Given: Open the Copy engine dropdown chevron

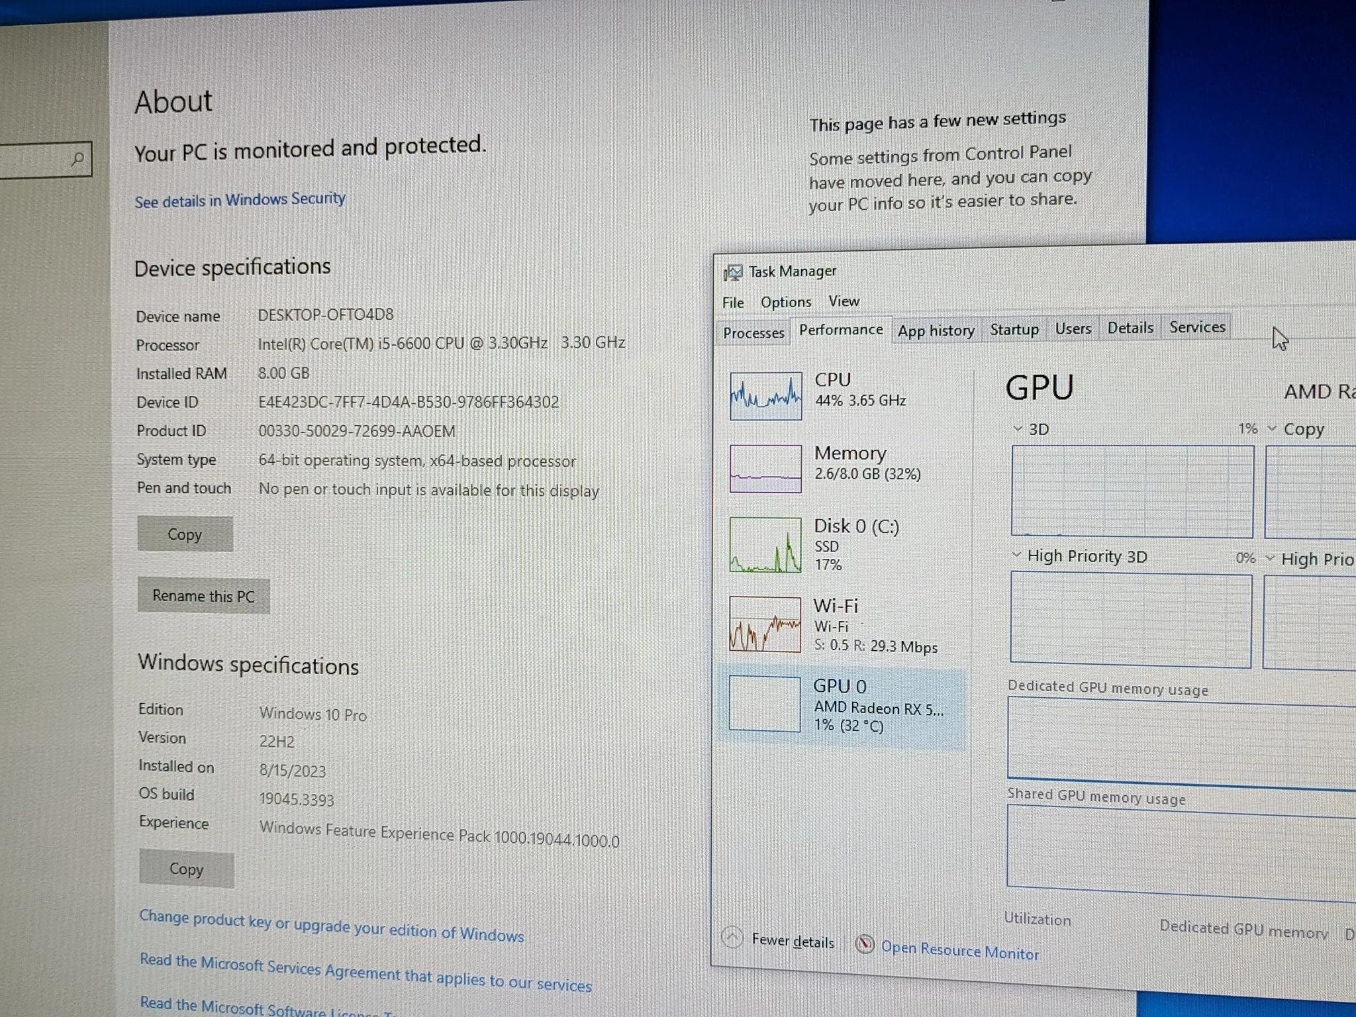Looking at the screenshot, I should point(1272,428).
